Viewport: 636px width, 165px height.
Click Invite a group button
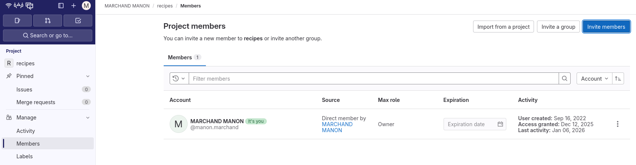(558, 27)
